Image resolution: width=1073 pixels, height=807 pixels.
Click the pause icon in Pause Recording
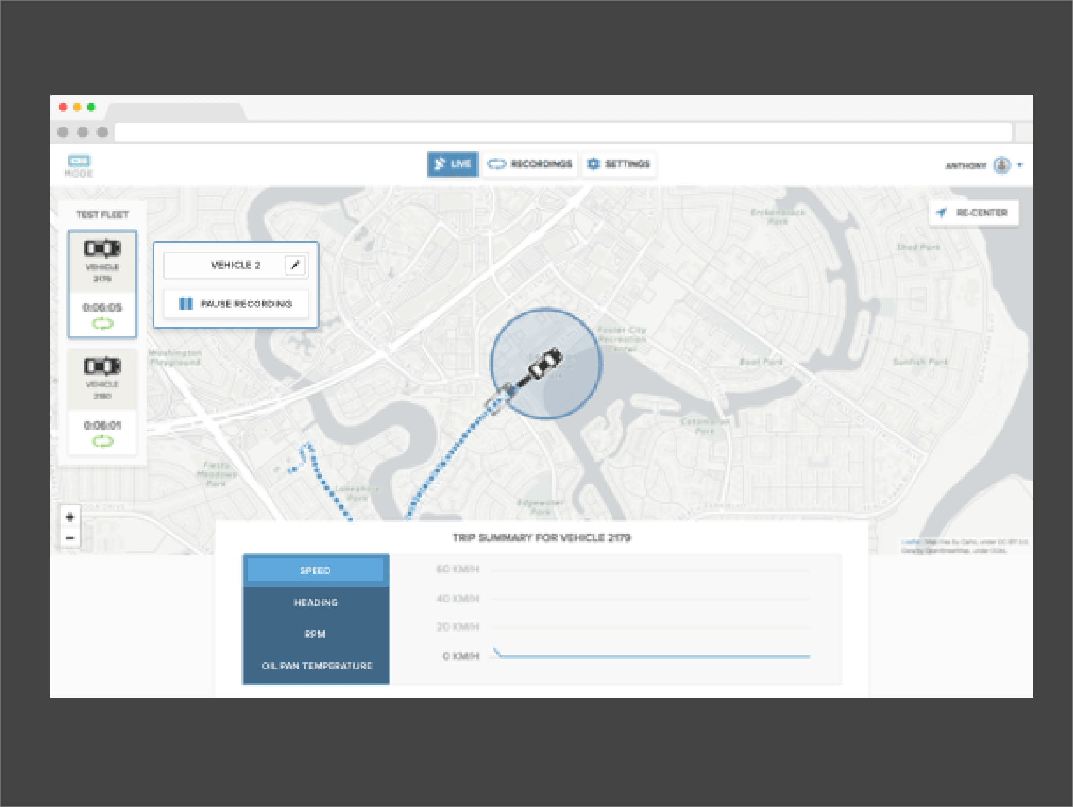tap(186, 304)
